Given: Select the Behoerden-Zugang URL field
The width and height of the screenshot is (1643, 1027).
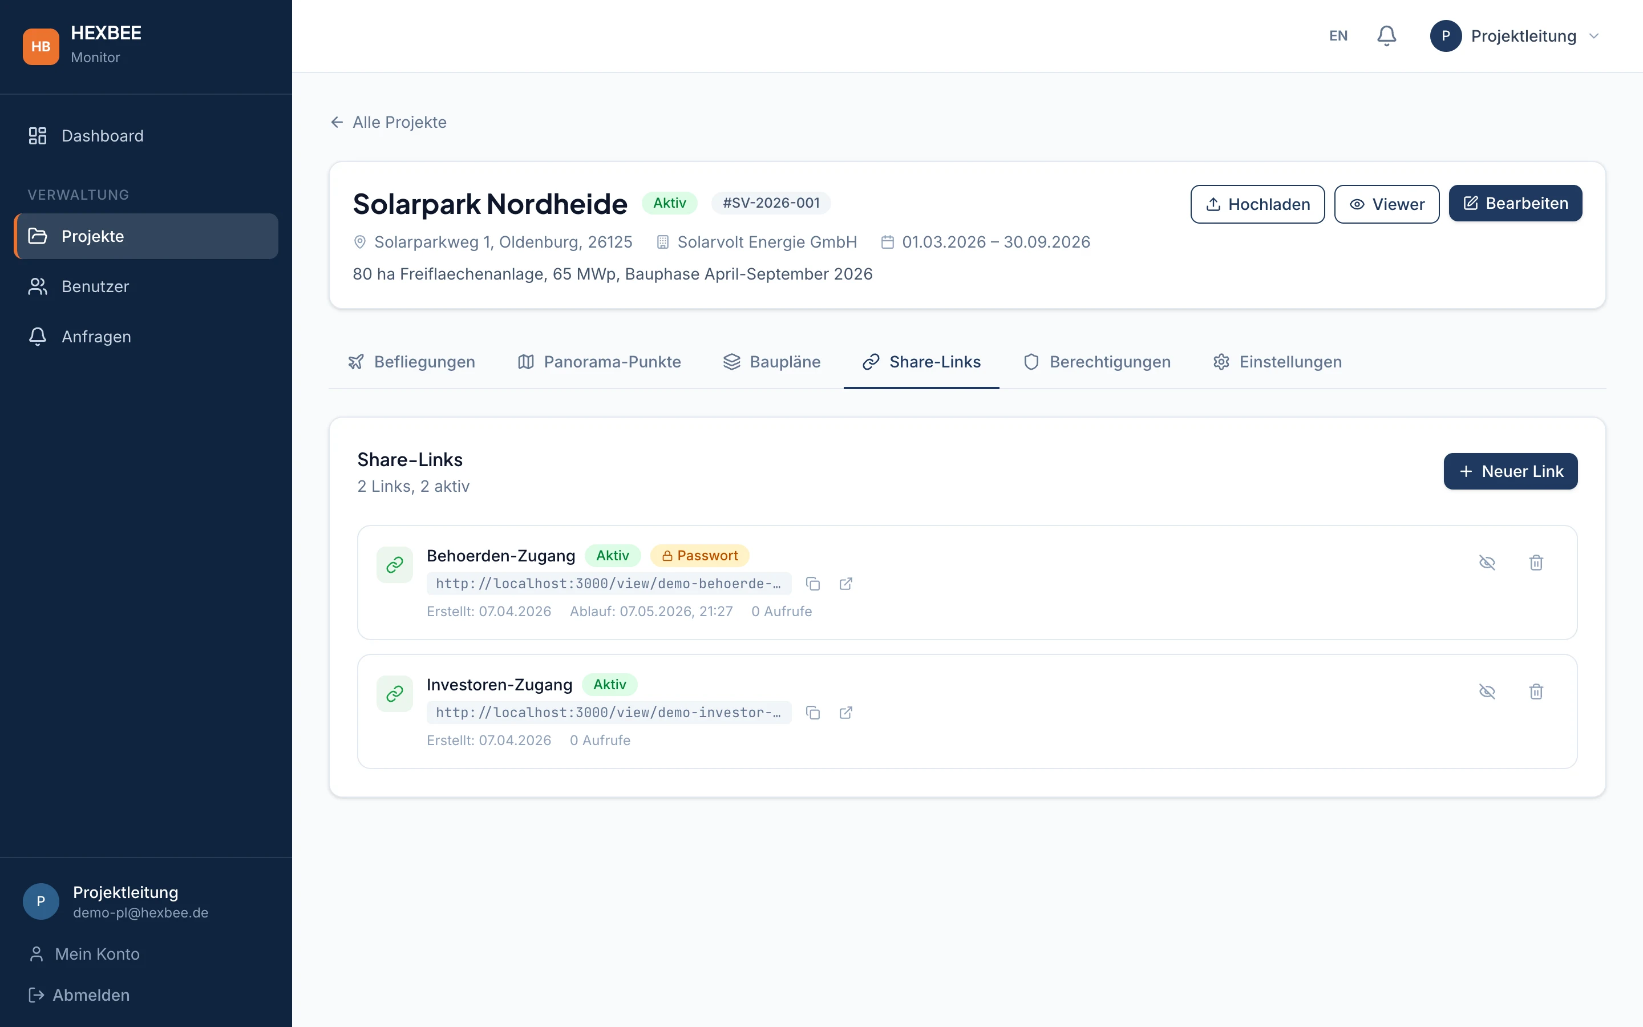Looking at the screenshot, I should [608, 584].
